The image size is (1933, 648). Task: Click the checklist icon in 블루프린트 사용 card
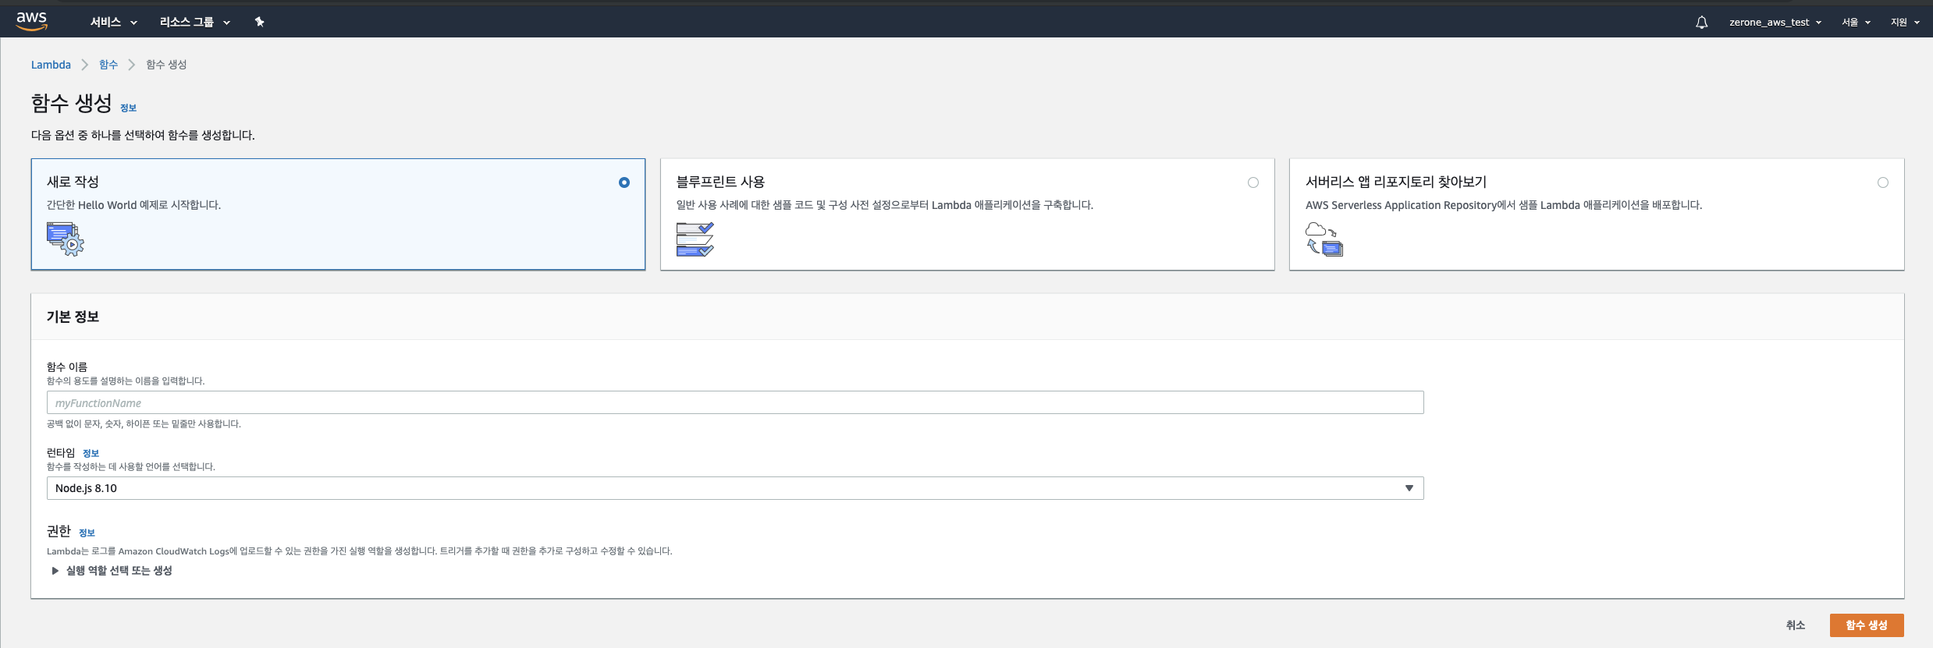[x=695, y=239]
